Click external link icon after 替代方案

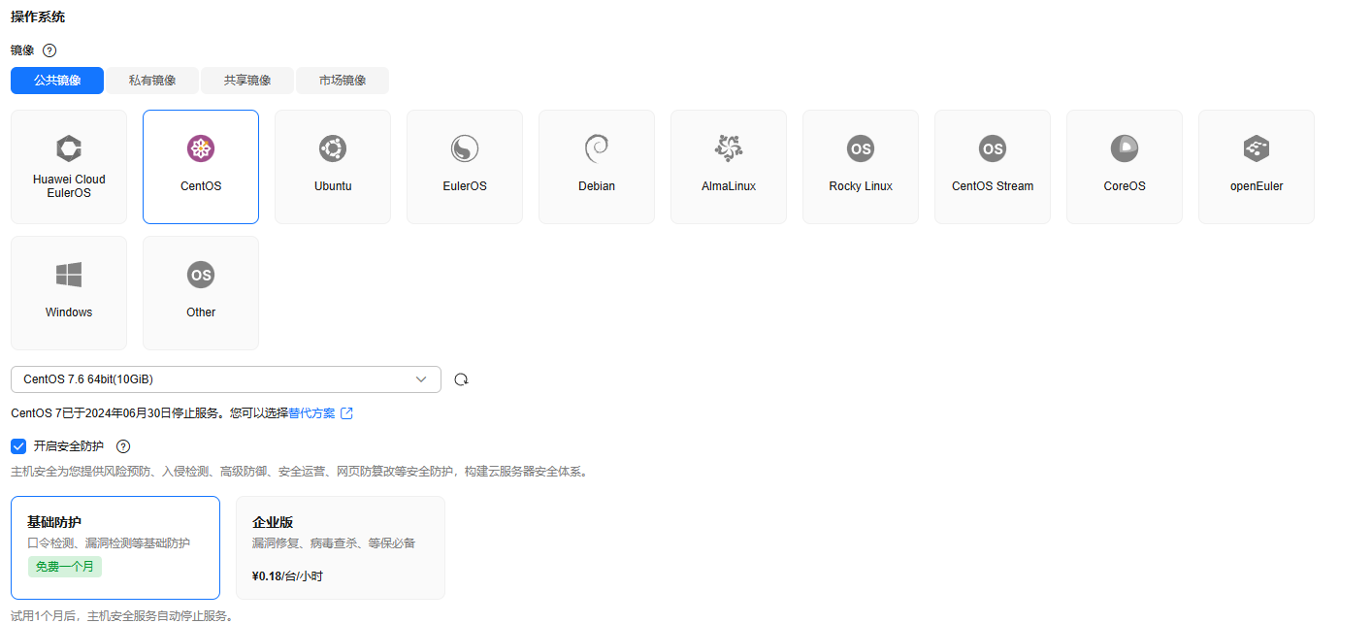coord(346,413)
